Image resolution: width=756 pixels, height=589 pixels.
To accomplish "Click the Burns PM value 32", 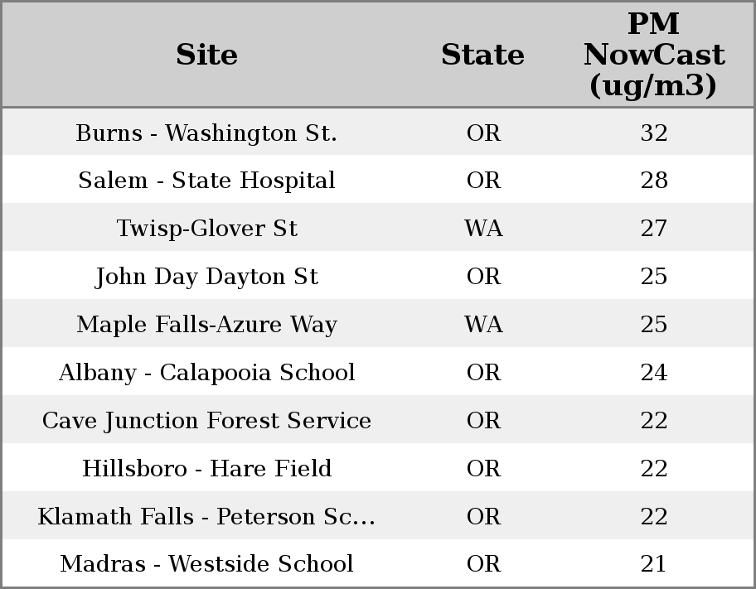I will tap(654, 133).
